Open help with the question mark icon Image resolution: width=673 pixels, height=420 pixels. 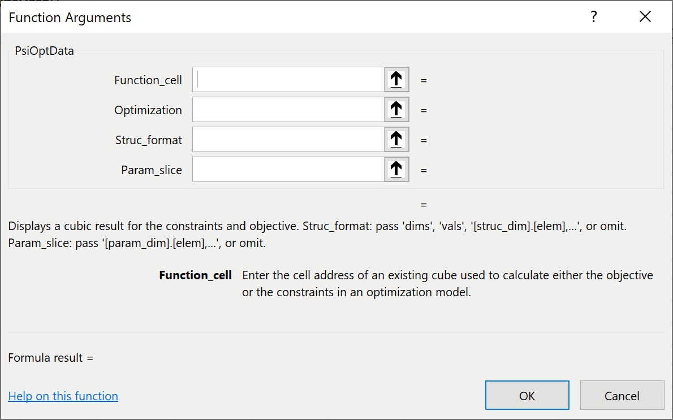(x=593, y=17)
